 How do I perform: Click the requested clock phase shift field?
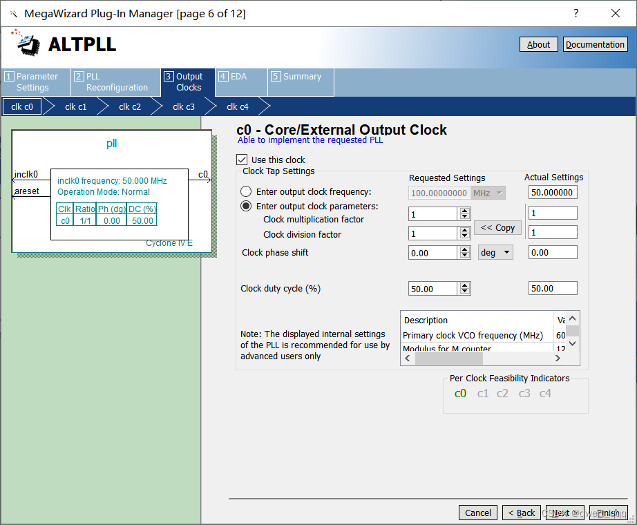433,253
